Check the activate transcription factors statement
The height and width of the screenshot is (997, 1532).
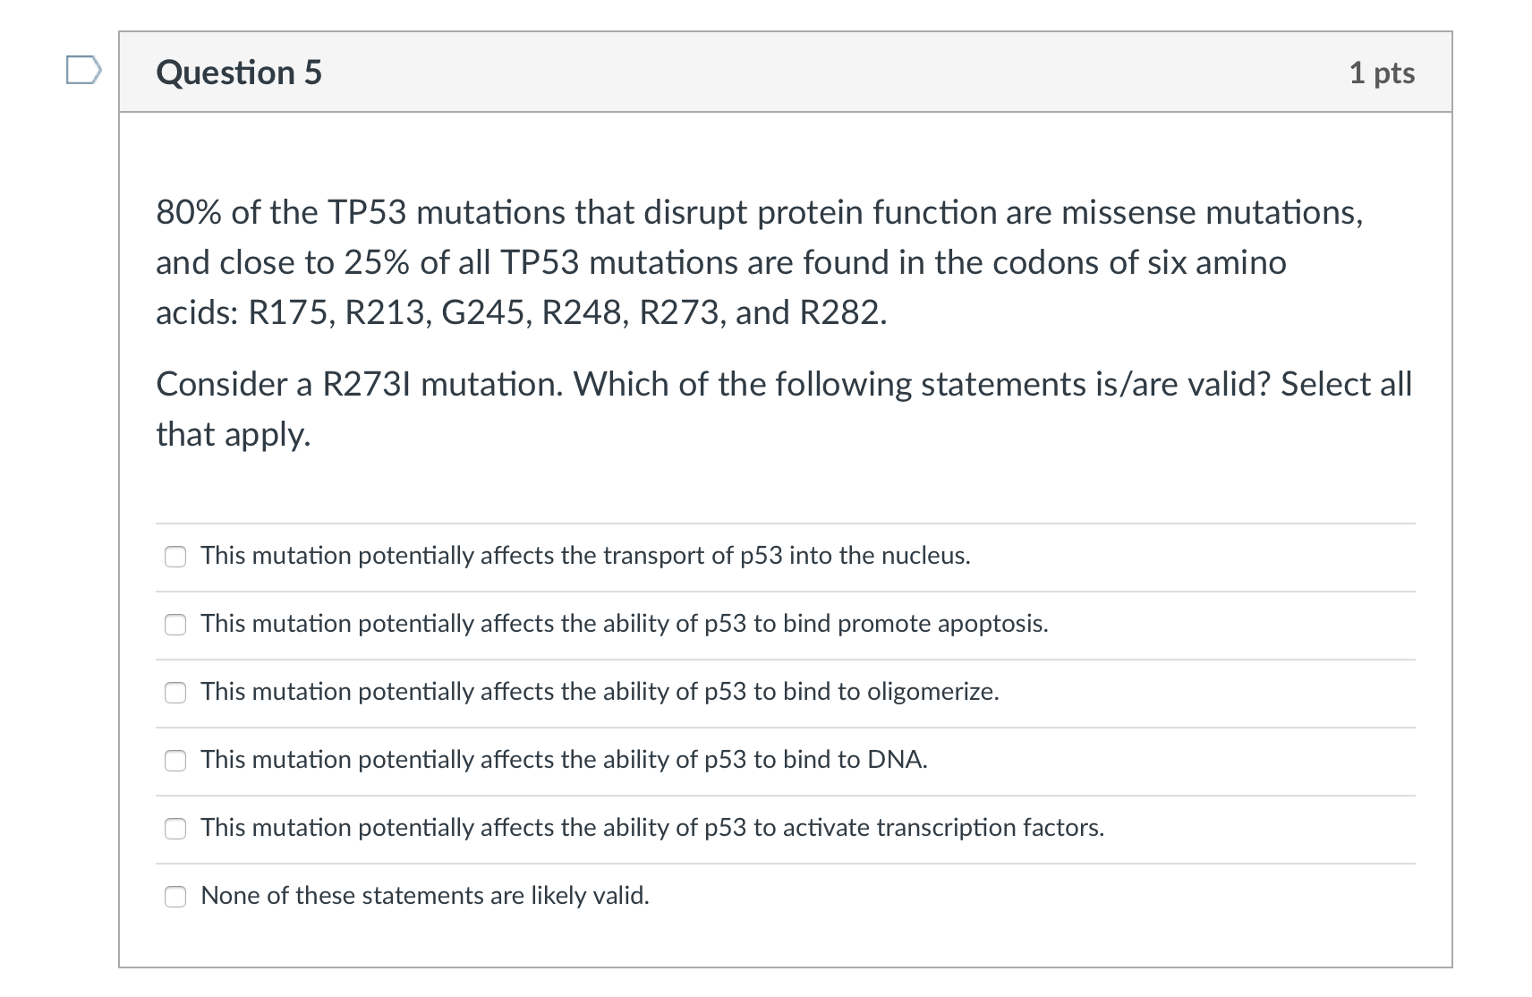(x=175, y=828)
